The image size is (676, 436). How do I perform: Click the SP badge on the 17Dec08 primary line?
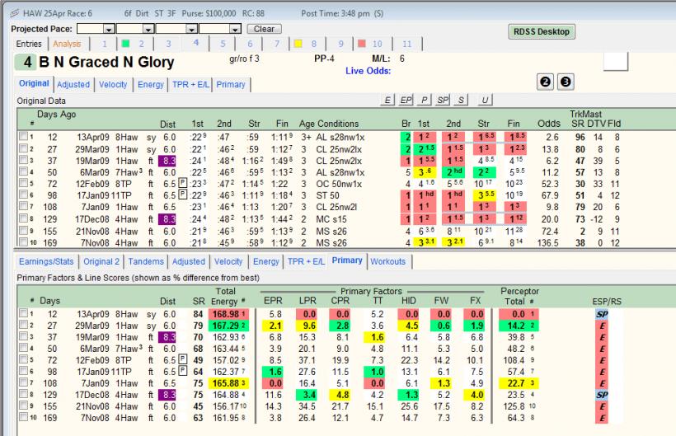(602, 395)
